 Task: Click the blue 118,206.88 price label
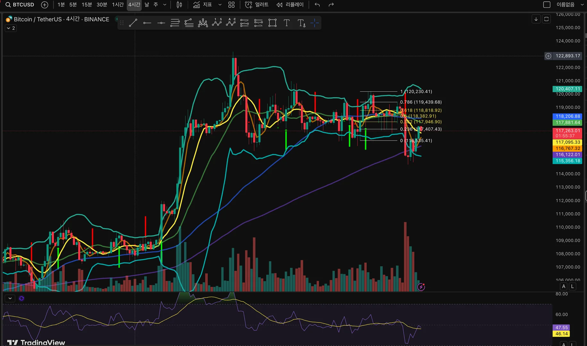point(567,116)
